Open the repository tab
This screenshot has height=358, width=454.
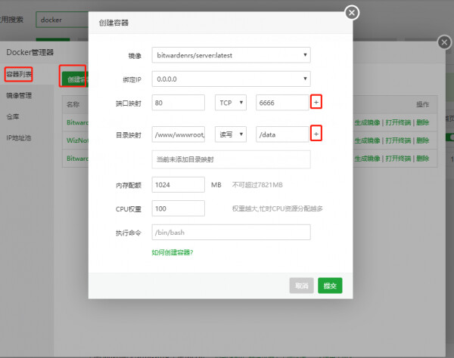coord(12,117)
